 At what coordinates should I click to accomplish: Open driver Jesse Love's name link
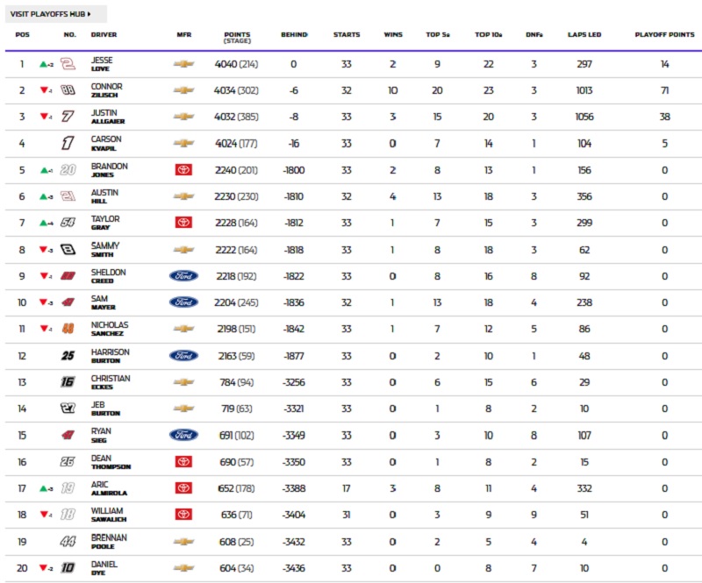pos(102,64)
